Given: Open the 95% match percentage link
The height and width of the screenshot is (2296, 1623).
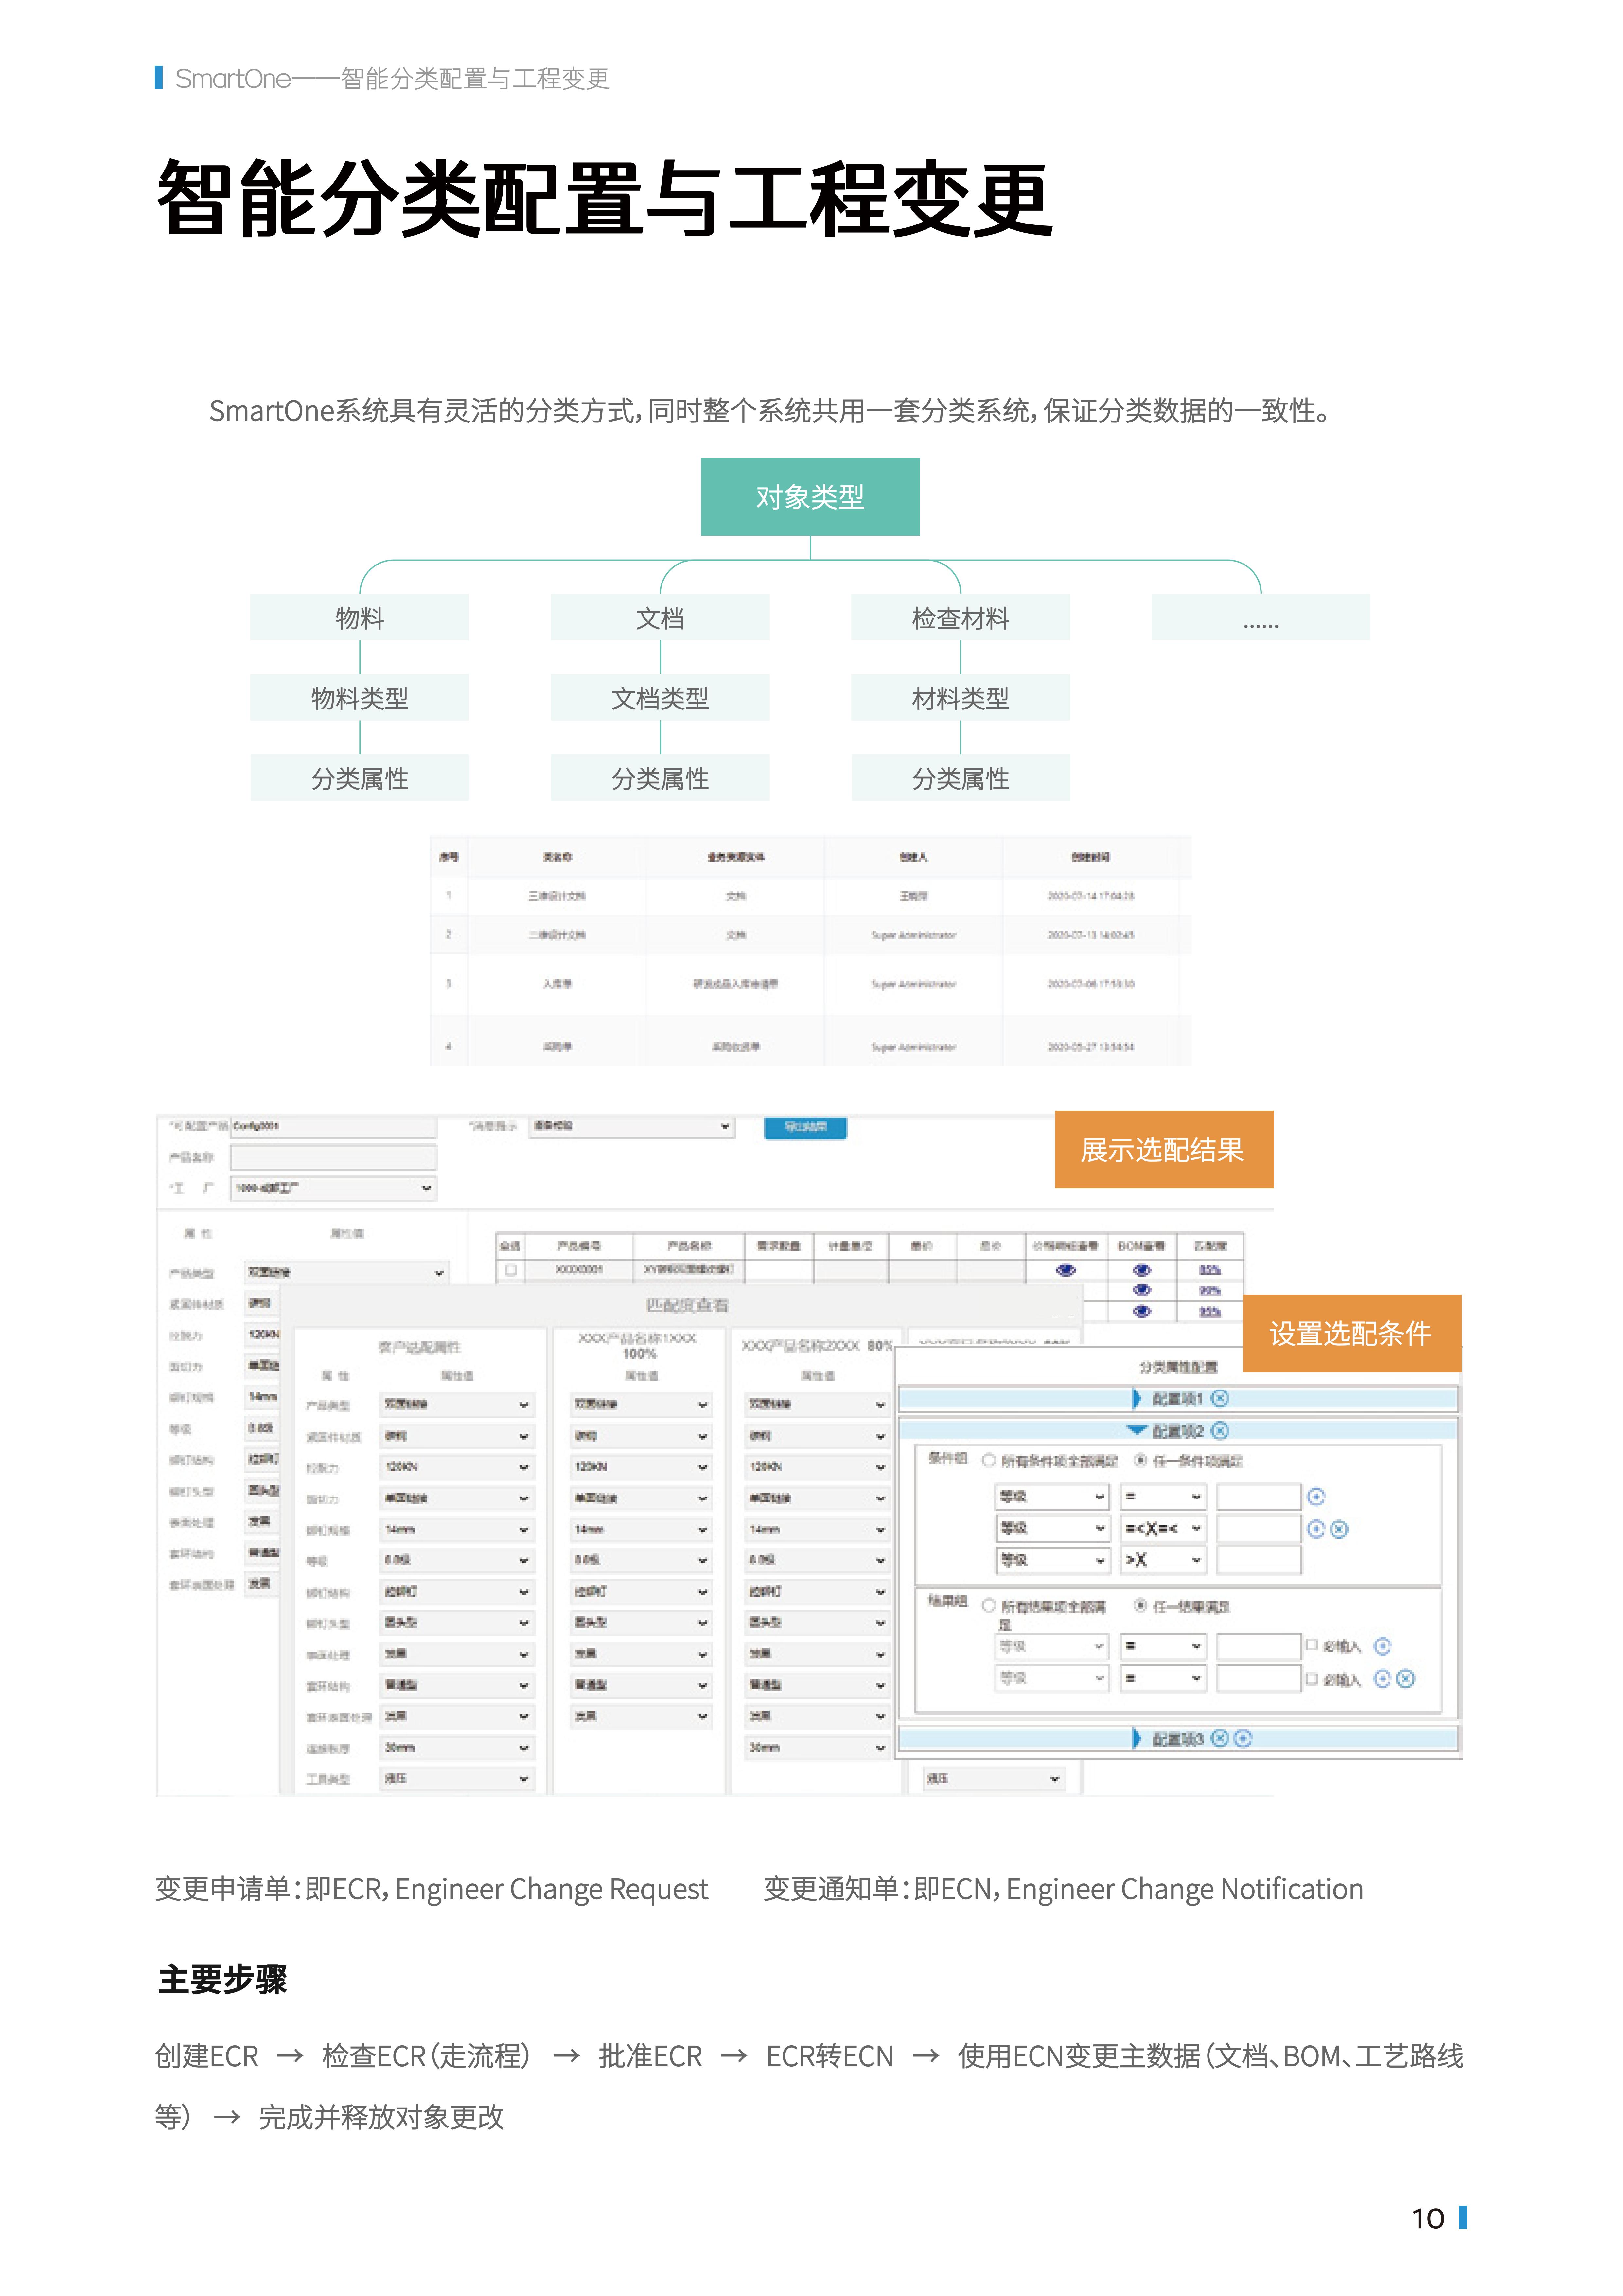Looking at the screenshot, I should (x=1210, y=1311).
